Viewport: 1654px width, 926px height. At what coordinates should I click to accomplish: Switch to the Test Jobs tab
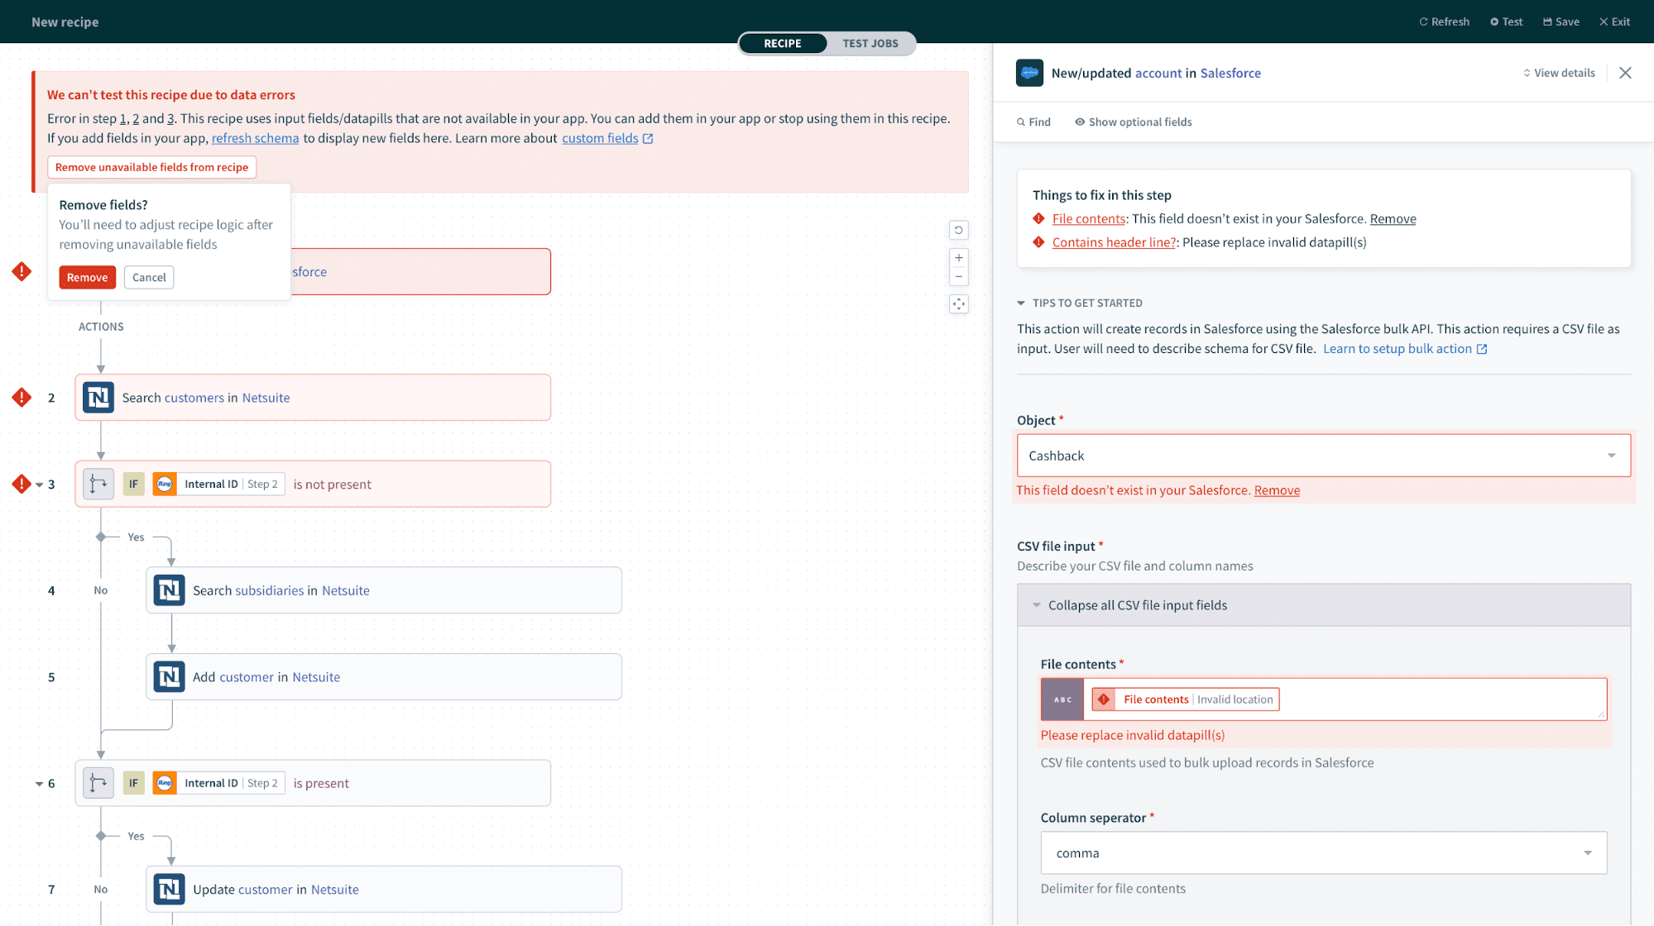pyautogui.click(x=870, y=44)
